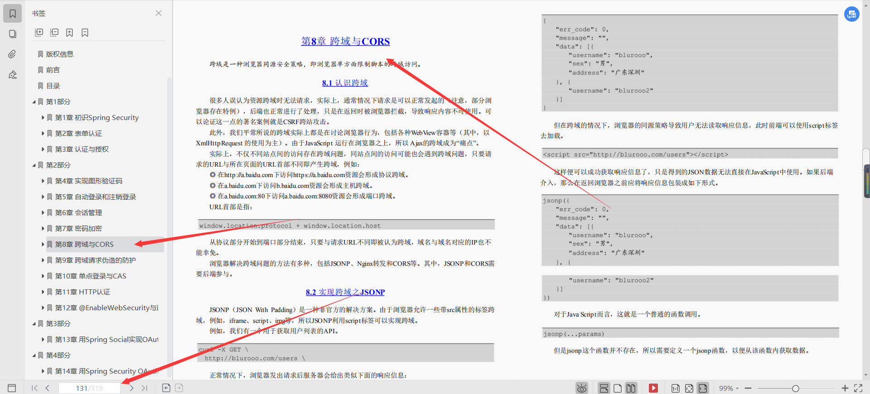Open the bookmarks sidebar panel
The width and height of the screenshot is (870, 394).
(13, 14)
